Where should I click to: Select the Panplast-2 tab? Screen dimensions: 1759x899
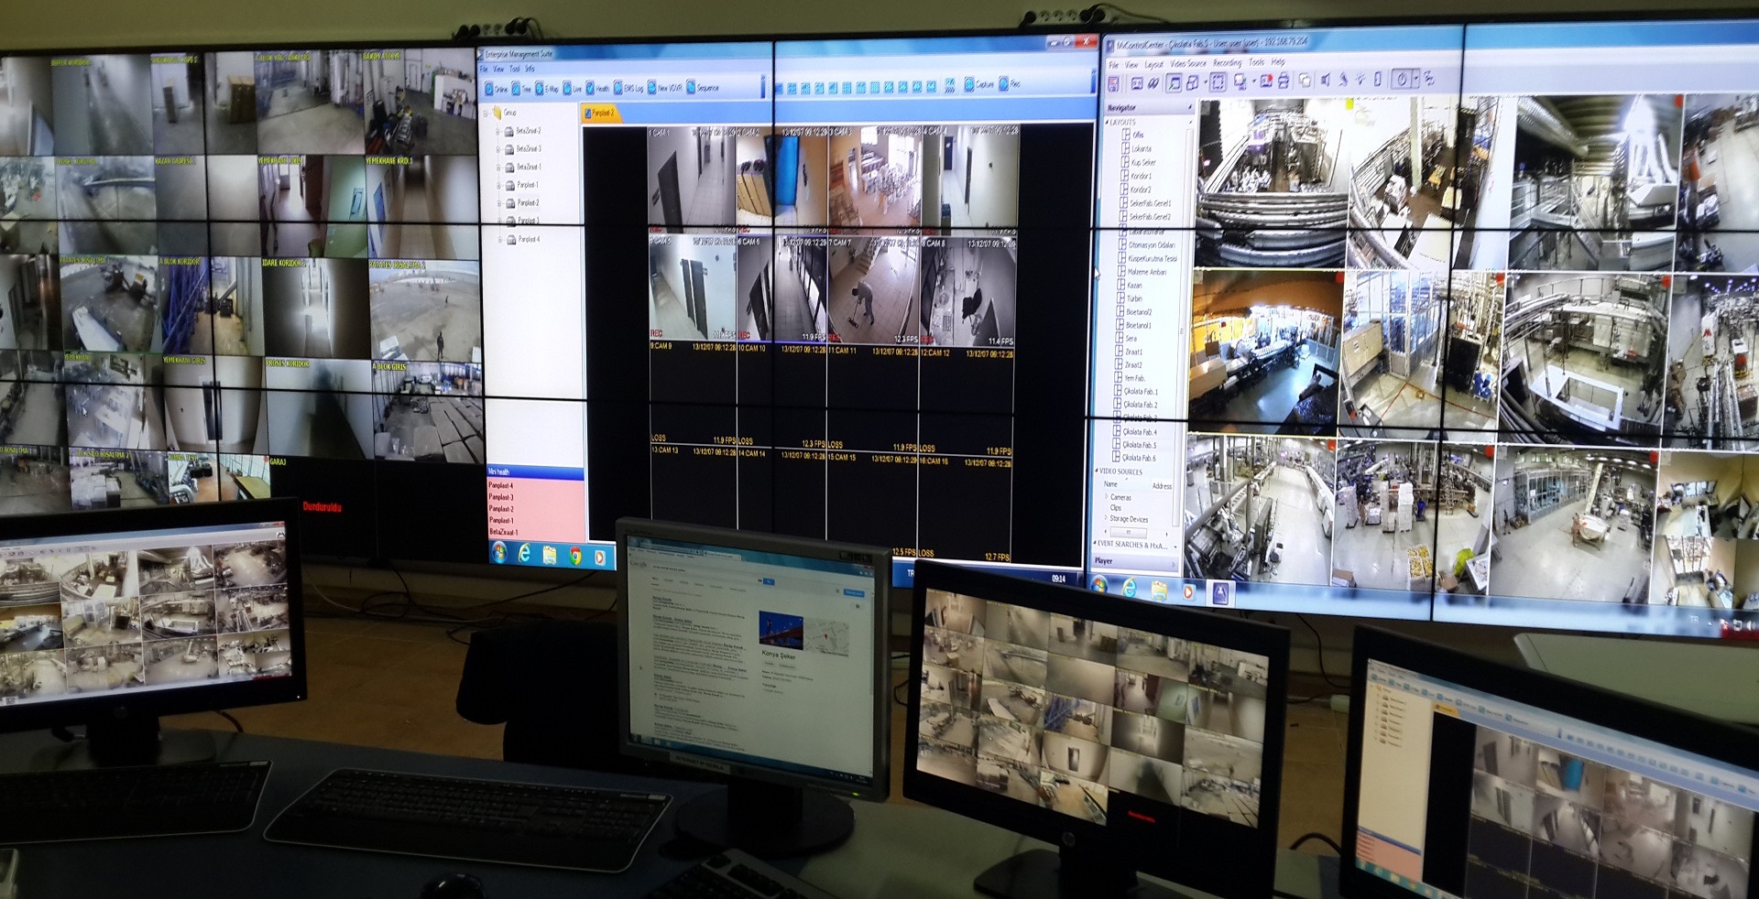(x=600, y=113)
